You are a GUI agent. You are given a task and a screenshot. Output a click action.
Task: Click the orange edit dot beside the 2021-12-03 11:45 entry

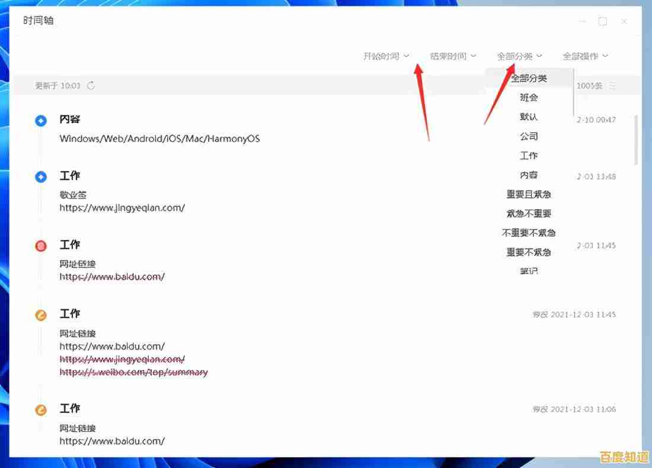click(40, 315)
